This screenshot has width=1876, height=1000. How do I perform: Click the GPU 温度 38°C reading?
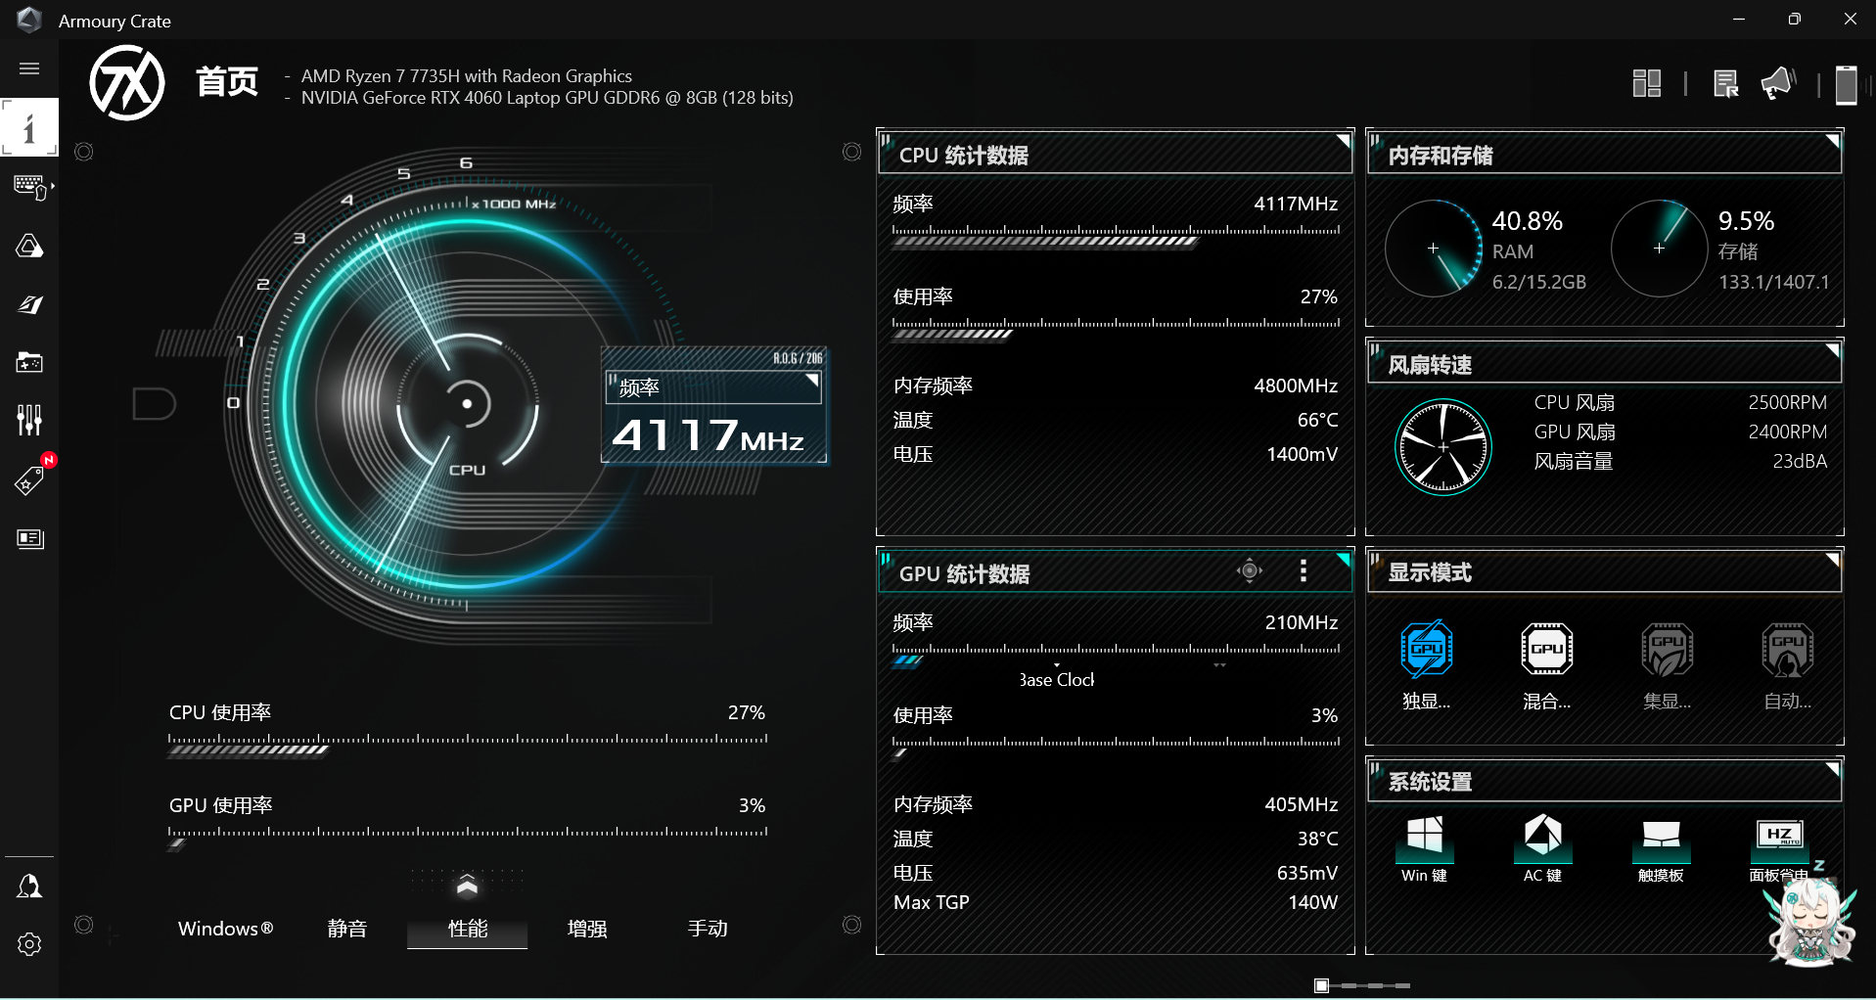[x=1317, y=839]
